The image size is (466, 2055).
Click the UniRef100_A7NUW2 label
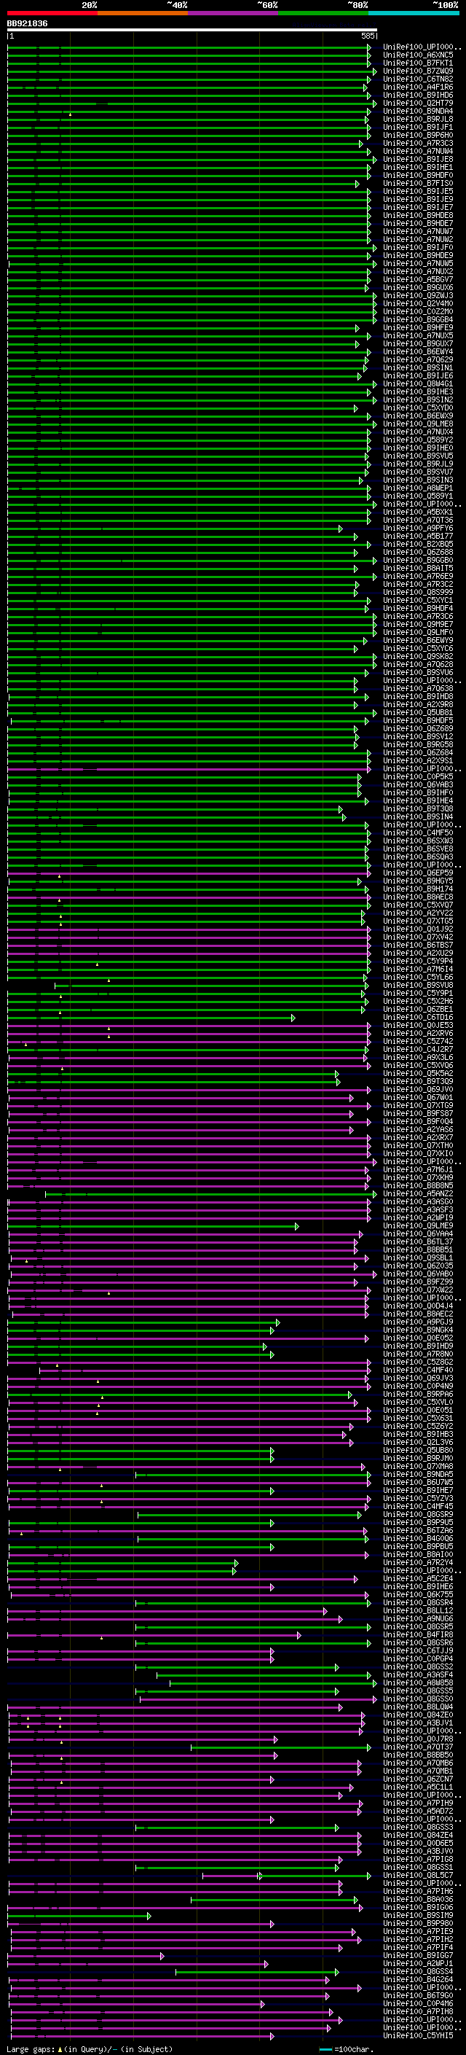418,239
